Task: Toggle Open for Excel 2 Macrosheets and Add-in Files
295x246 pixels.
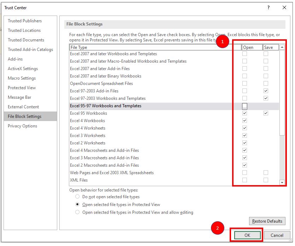Action: click(x=244, y=165)
